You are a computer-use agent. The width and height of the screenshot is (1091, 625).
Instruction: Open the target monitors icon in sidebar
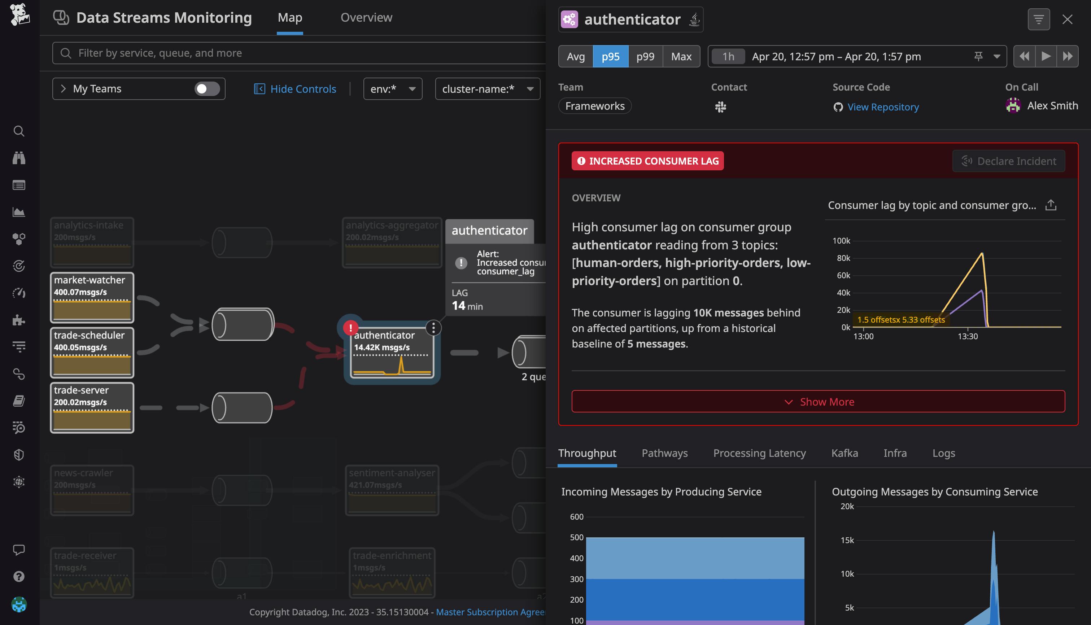19,266
